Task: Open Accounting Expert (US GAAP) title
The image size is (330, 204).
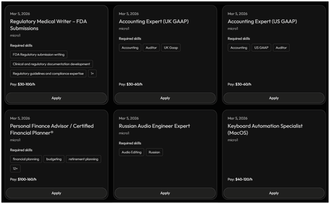Action: pyautogui.click(x=262, y=21)
